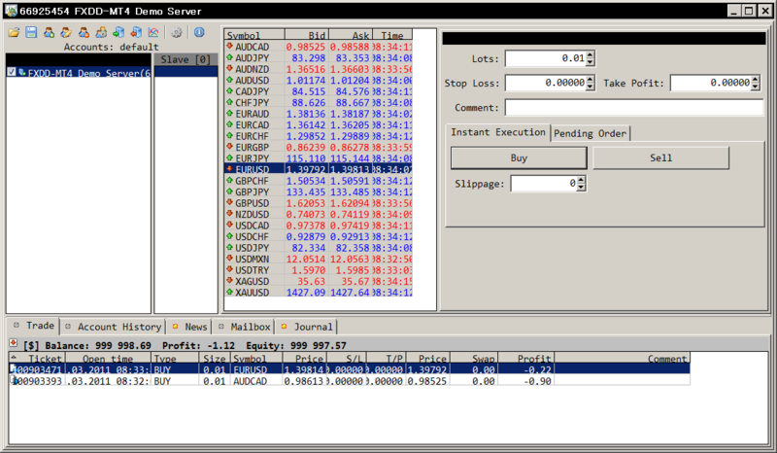Click the Sell button
The height and width of the screenshot is (453, 777).
(x=661, y=157)
